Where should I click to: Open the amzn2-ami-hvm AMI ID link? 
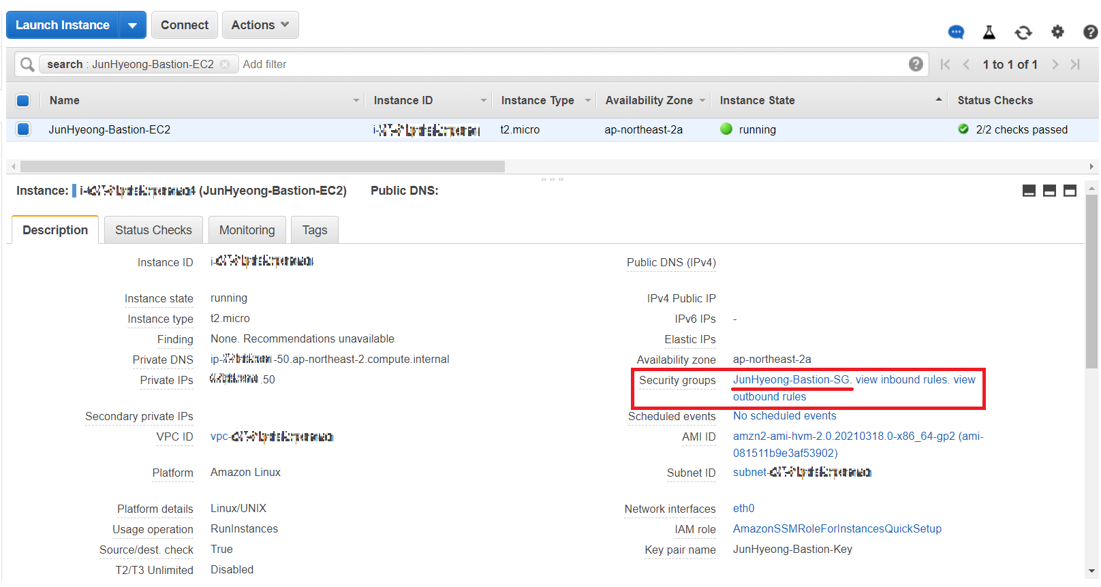click(858, 445)
